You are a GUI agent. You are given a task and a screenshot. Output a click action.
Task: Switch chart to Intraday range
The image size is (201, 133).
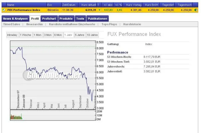pyautogui.click(x=12, y=35)
